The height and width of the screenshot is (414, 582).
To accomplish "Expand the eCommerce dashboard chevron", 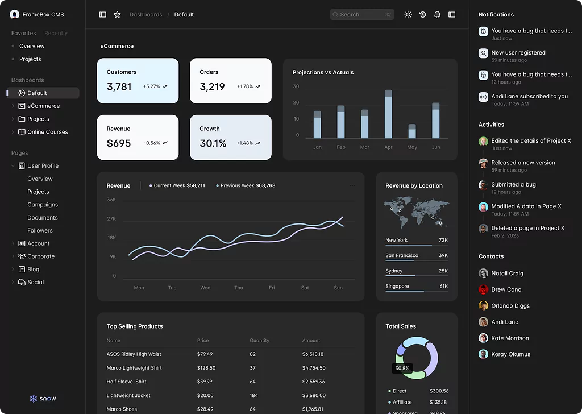I will (13, 106).
